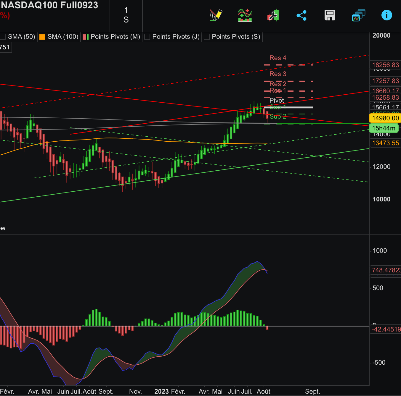The width and height of the screenshot is (401, 396).
Task: Save the chart with floppy disk icon
Action: pos(330,15)
